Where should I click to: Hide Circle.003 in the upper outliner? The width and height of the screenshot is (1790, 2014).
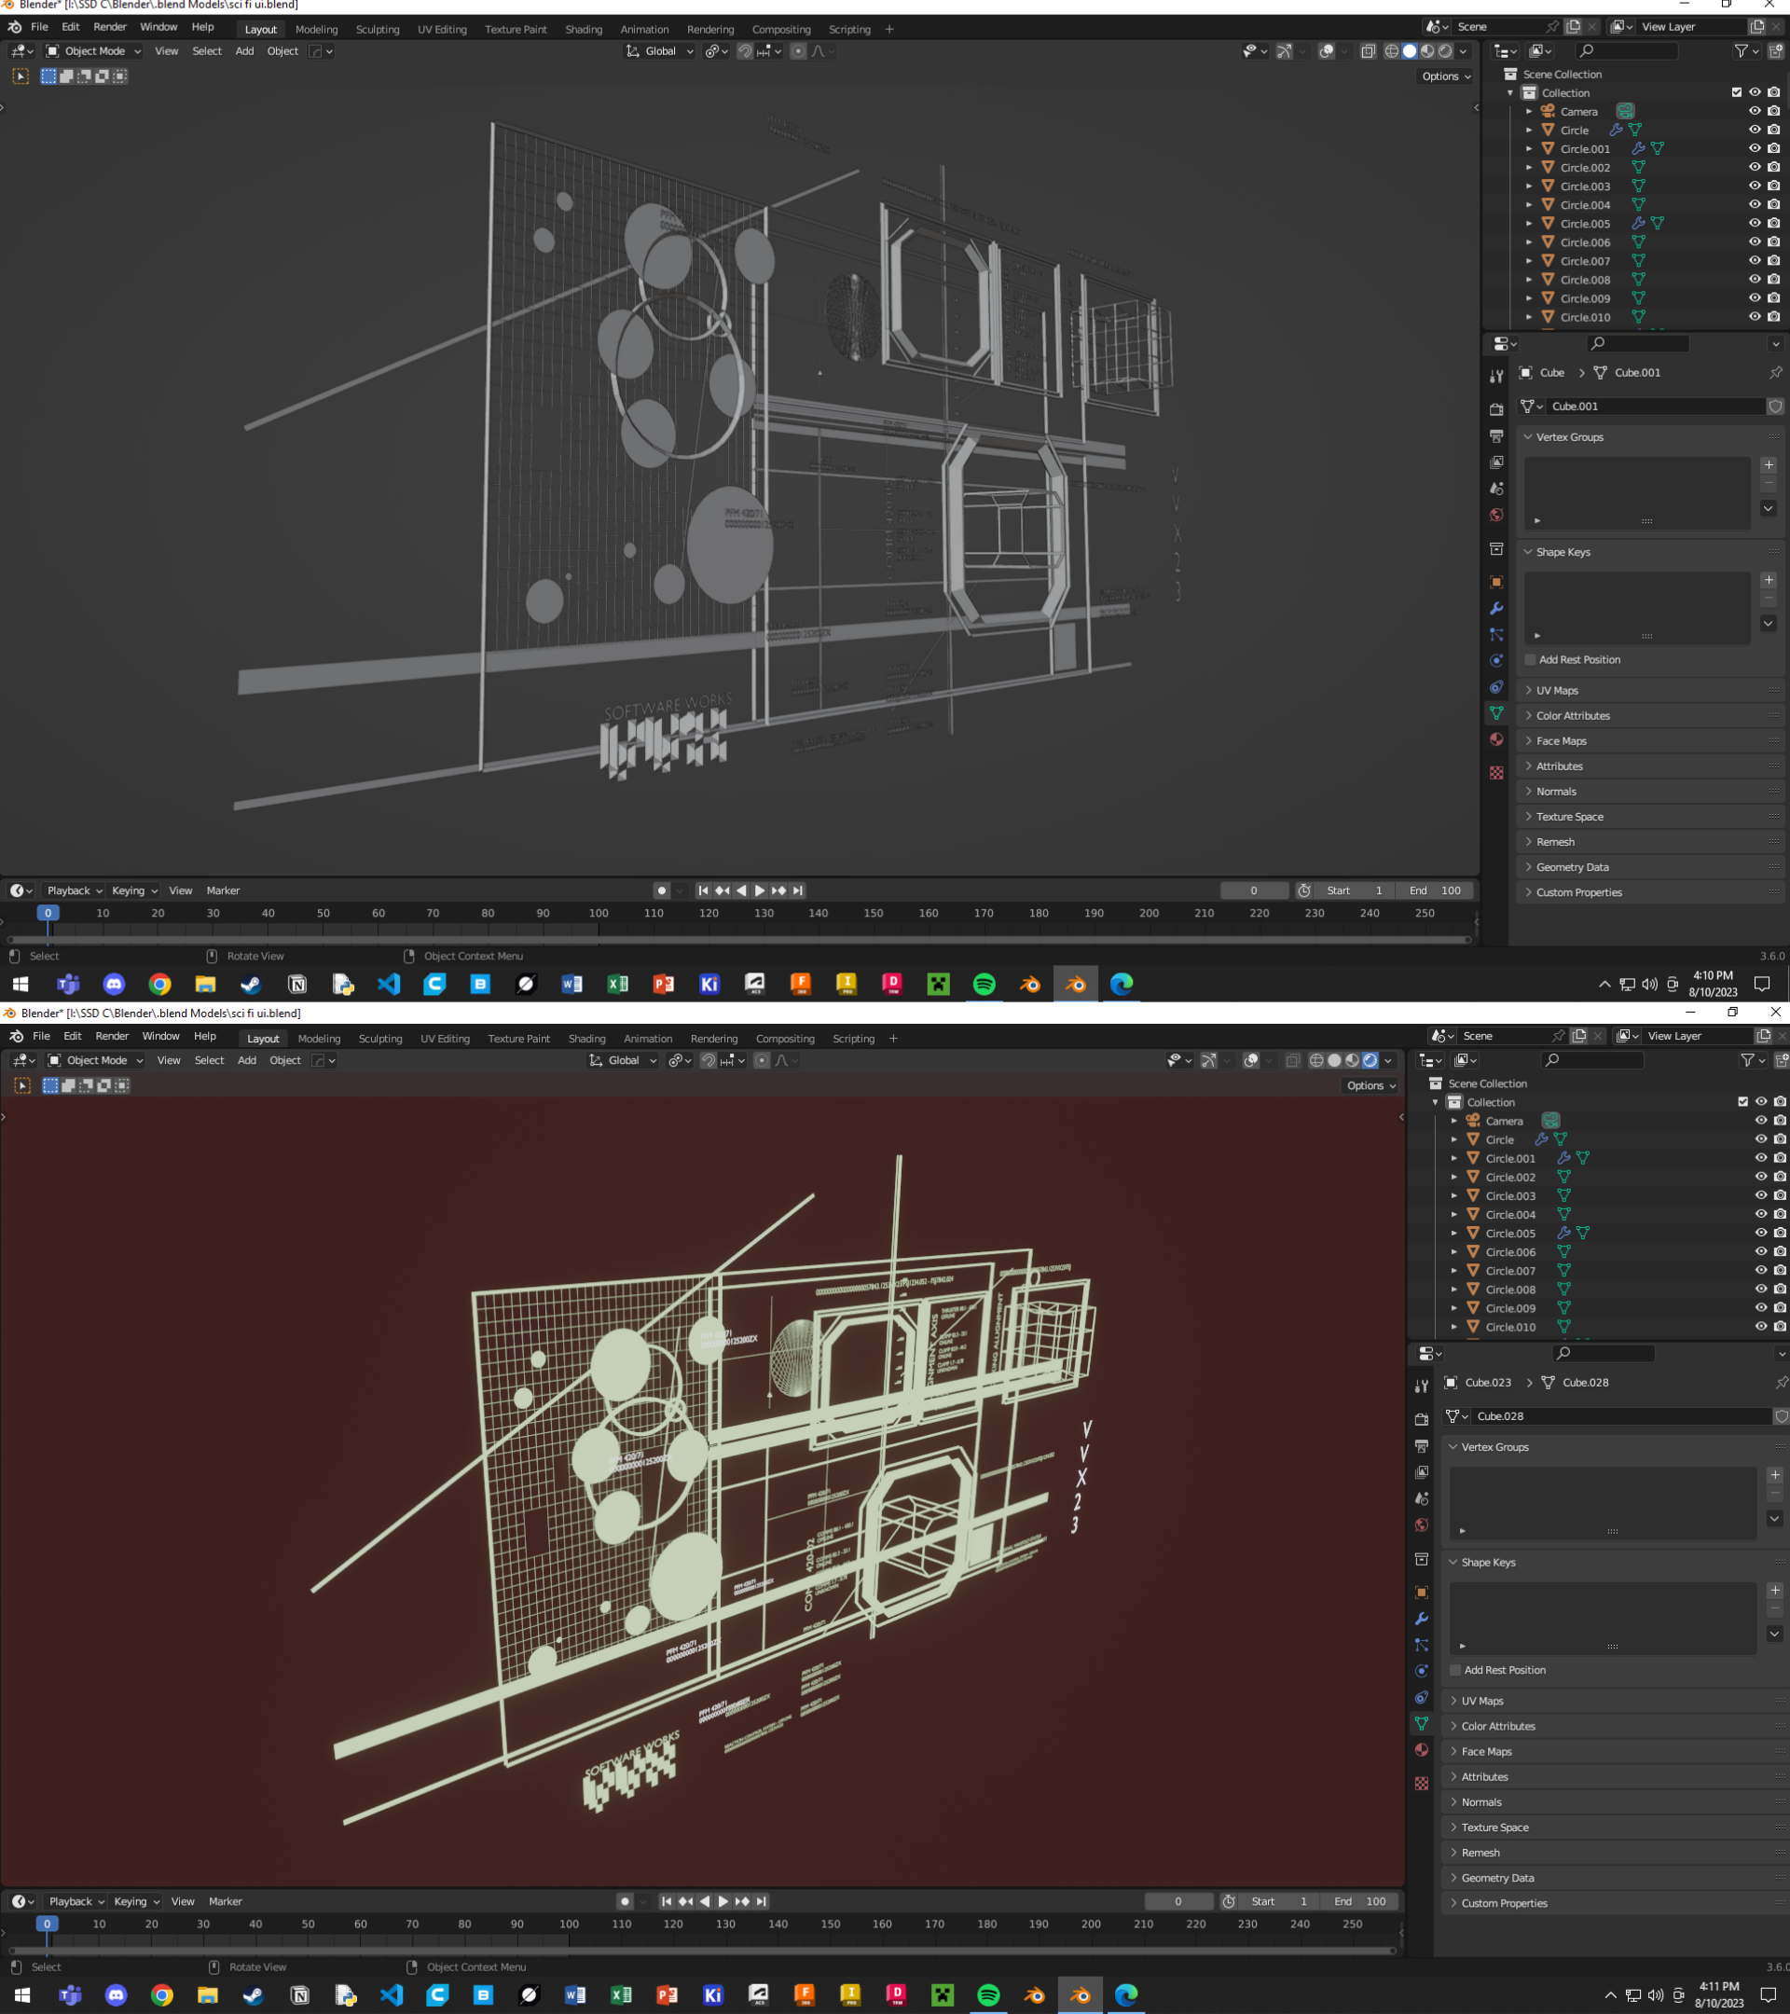(x=1754, y=186)
